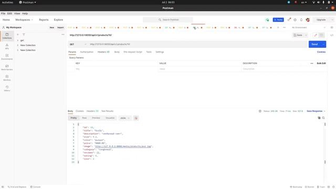Open the collections panel three-dots options
336x189 pixels.
point(63,35)
